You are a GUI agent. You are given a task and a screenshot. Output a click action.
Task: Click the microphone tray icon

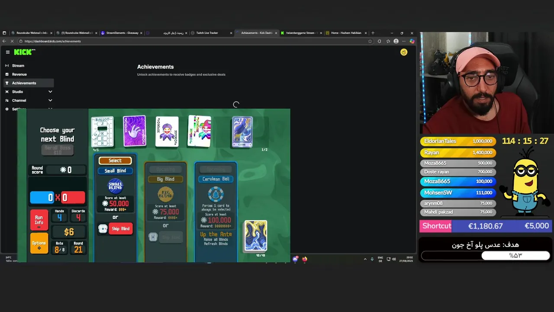tap(372, 259)
